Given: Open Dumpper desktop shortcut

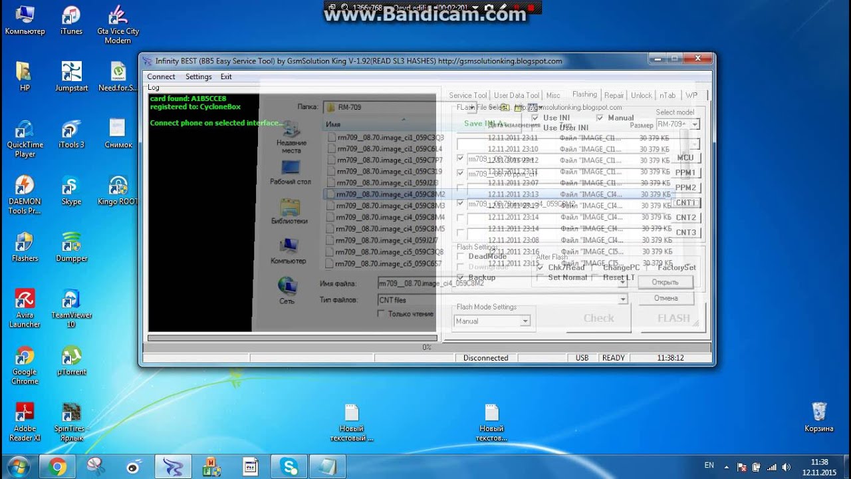Looking at the screenshot, I should click(71, 247).
